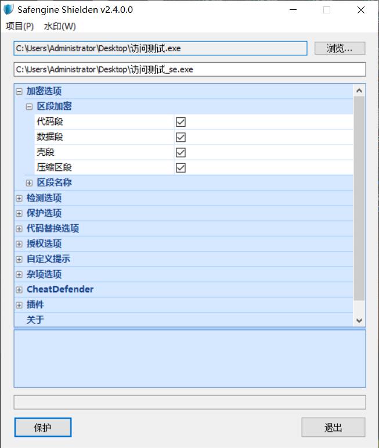Click the output file path field 访问测试_se.exe
Image resolution: width=379 pixels, height=448 pixels.
(x=190, y=69)
